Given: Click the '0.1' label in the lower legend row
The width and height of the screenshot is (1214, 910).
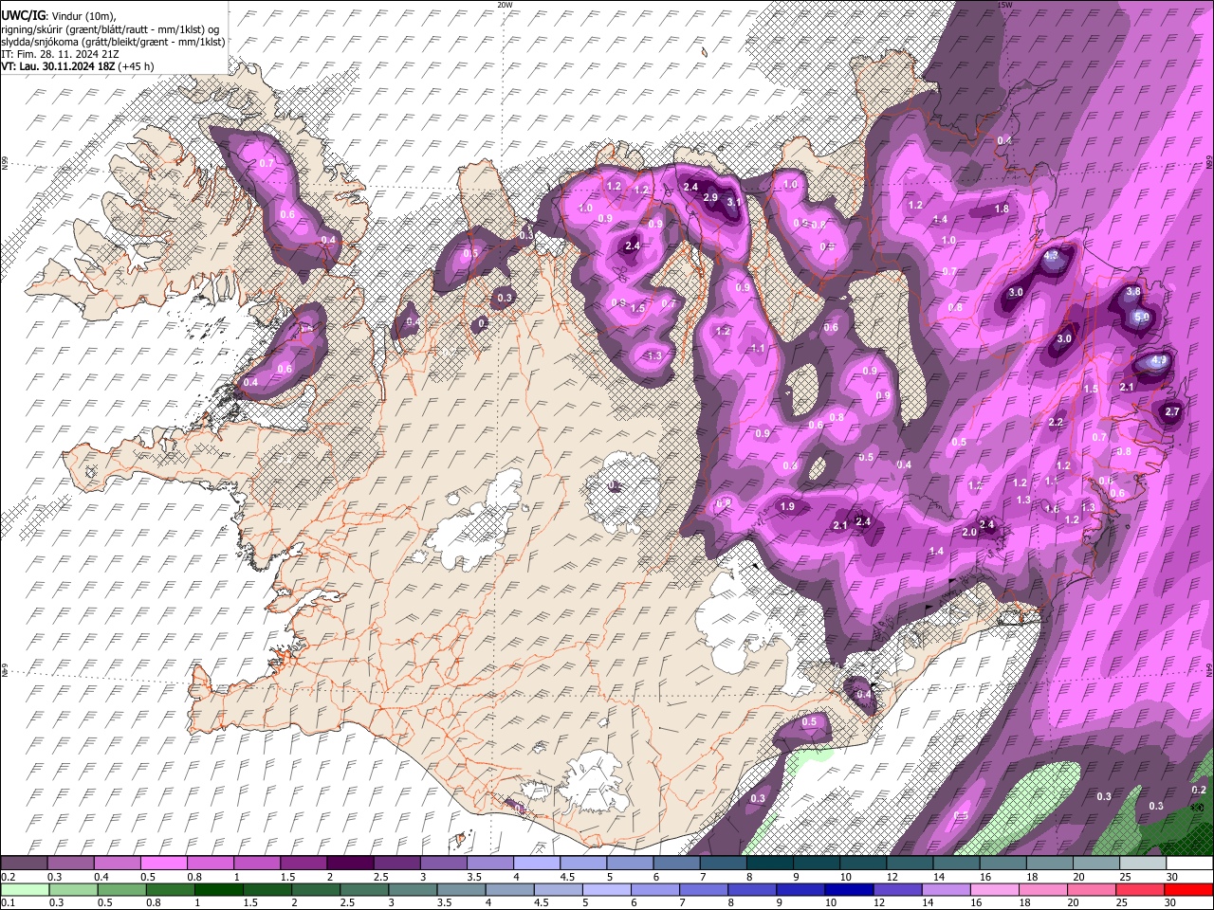Looking at the screenshot, I should tap(8, 902).
